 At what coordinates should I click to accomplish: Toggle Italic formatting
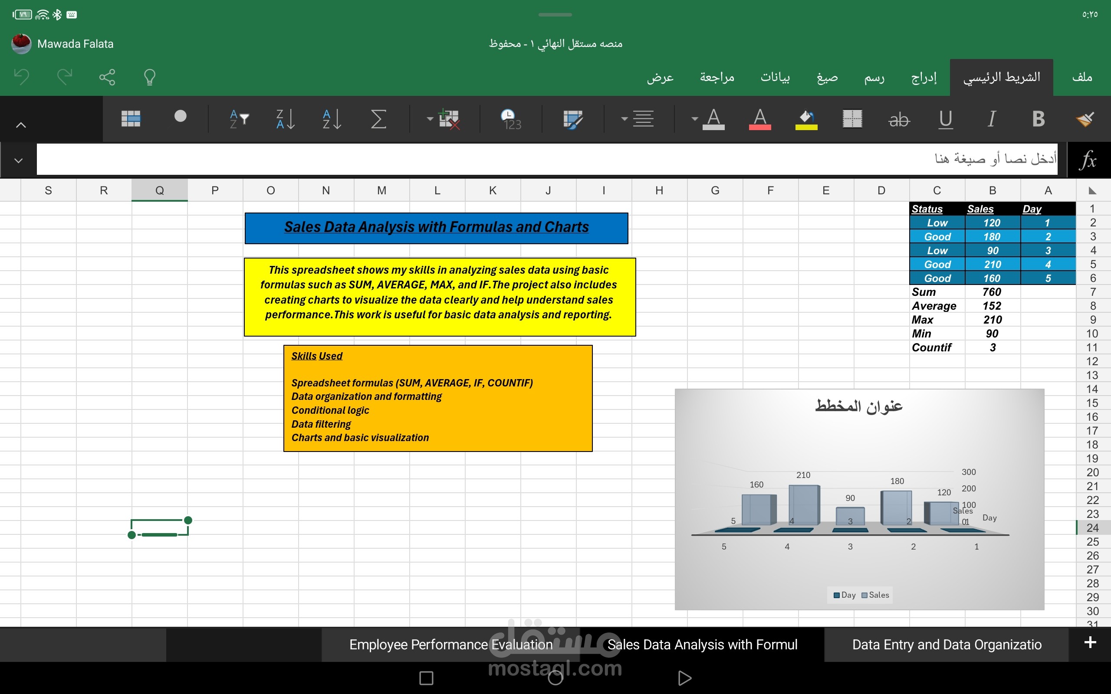(x=992, y=119)
